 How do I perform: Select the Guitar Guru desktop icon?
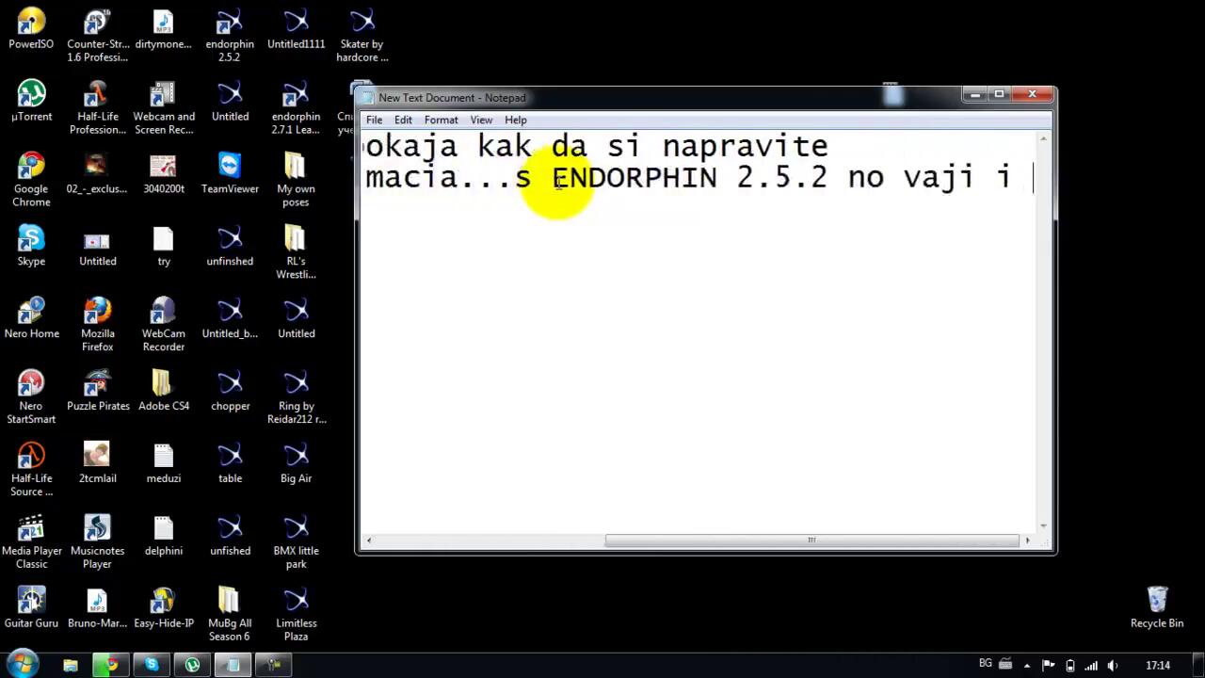(31, 607)
